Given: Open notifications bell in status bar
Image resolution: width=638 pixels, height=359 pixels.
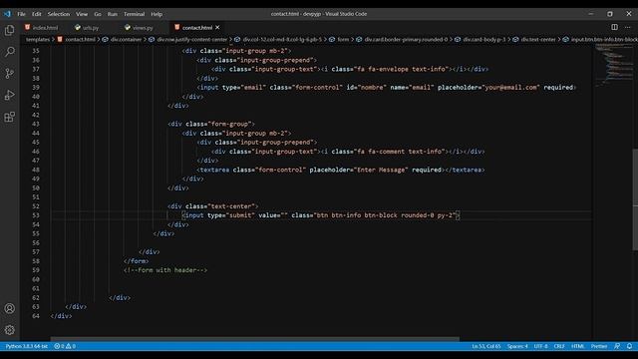Looking at the screenshot, I should pyautogui.click(x=629, y=346).
